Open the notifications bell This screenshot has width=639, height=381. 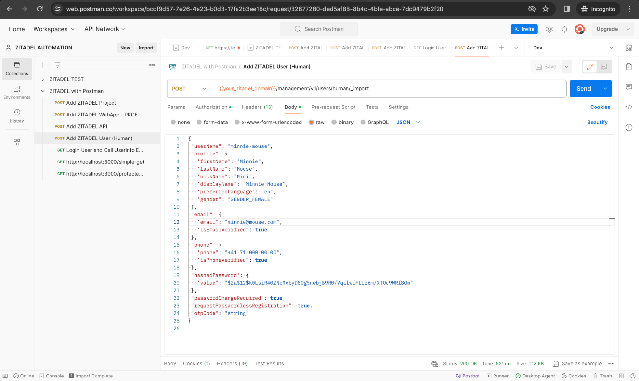click(565, 29)
